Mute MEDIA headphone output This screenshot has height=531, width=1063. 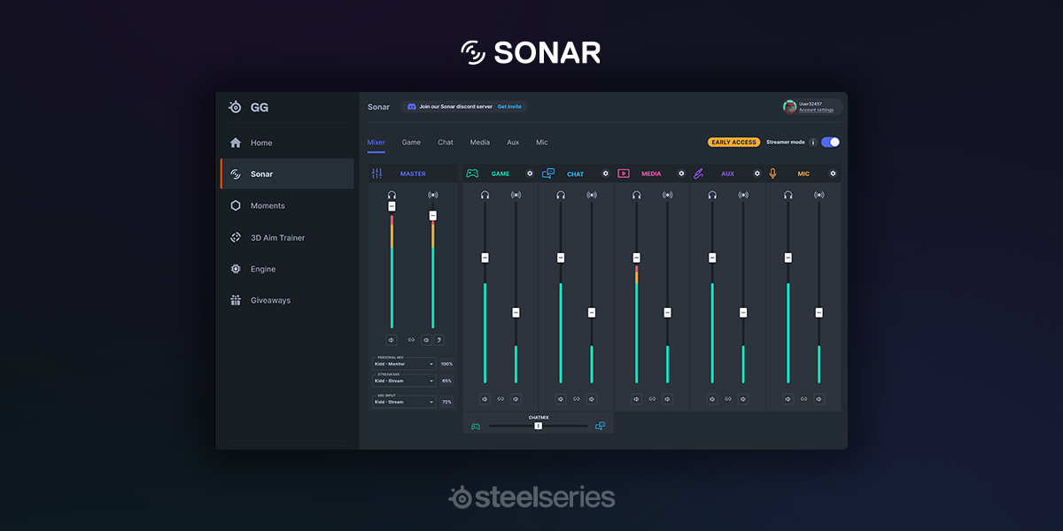[636, 399]
